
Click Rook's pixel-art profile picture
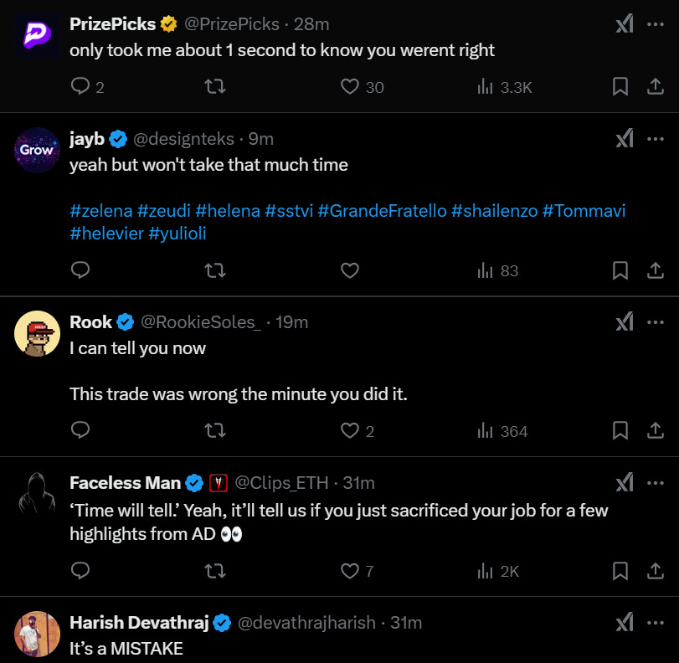(37, 335)
